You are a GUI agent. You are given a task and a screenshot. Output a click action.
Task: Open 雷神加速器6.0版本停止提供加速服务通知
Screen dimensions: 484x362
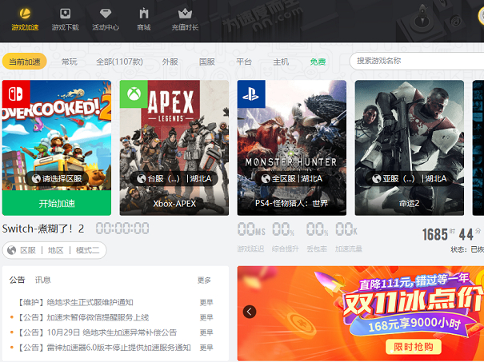tap(104, 348)
